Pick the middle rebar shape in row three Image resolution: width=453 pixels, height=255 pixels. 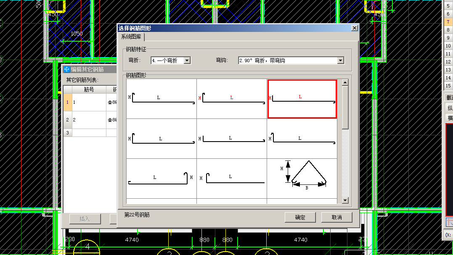point(232,178)
